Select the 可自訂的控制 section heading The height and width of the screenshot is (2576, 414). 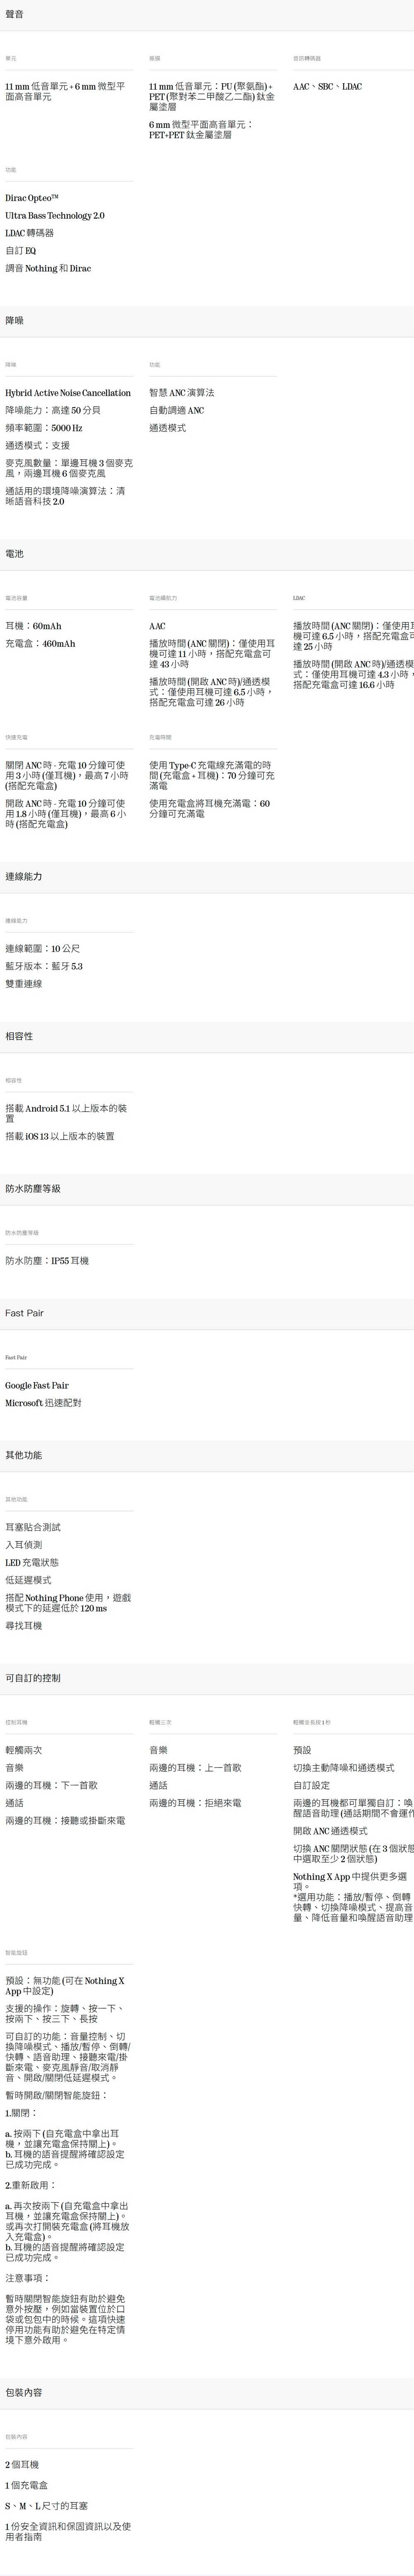point(33,1677)
